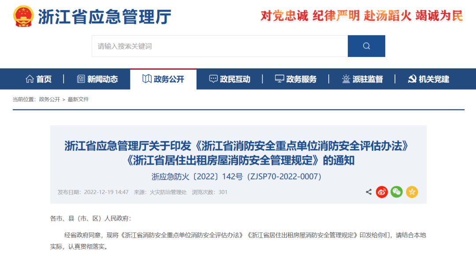This screenshot has width=476, height=258.
Task: Click the 浙江省应急管理厅 site title
Action: coord(105,16)
